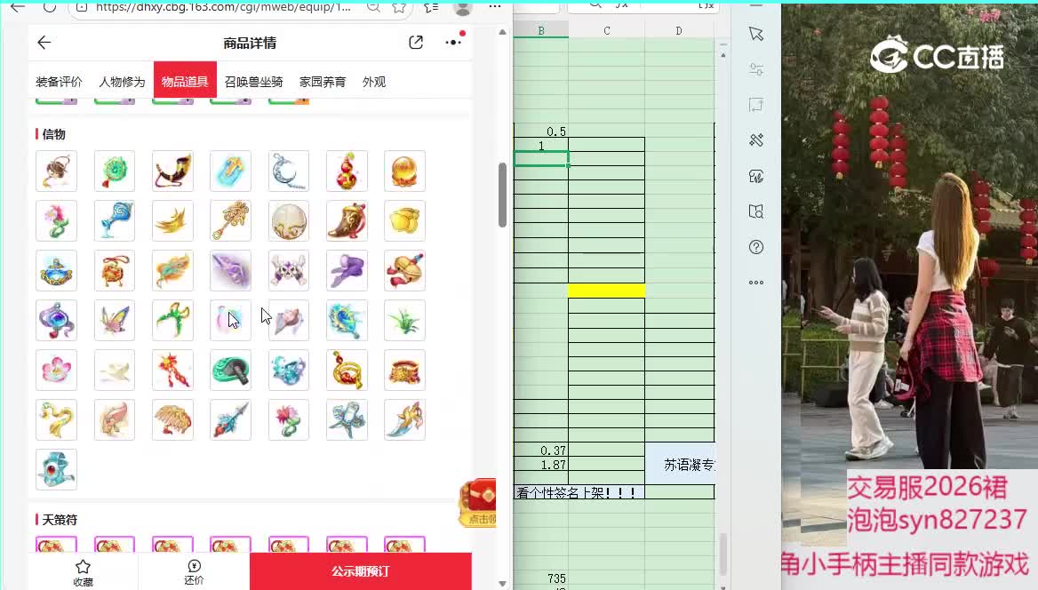Click the browser address bar URL
1038x590 pixels.
coord(223,7)
